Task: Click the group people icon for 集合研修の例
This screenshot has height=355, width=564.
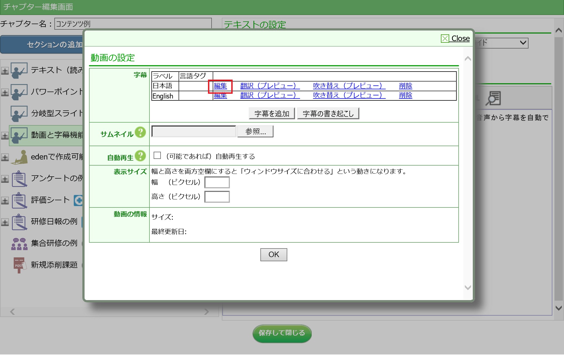Action: 19,244
